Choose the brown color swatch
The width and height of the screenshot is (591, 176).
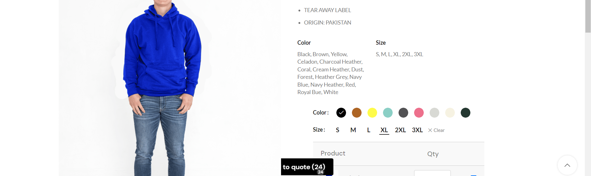click(357, 113)
